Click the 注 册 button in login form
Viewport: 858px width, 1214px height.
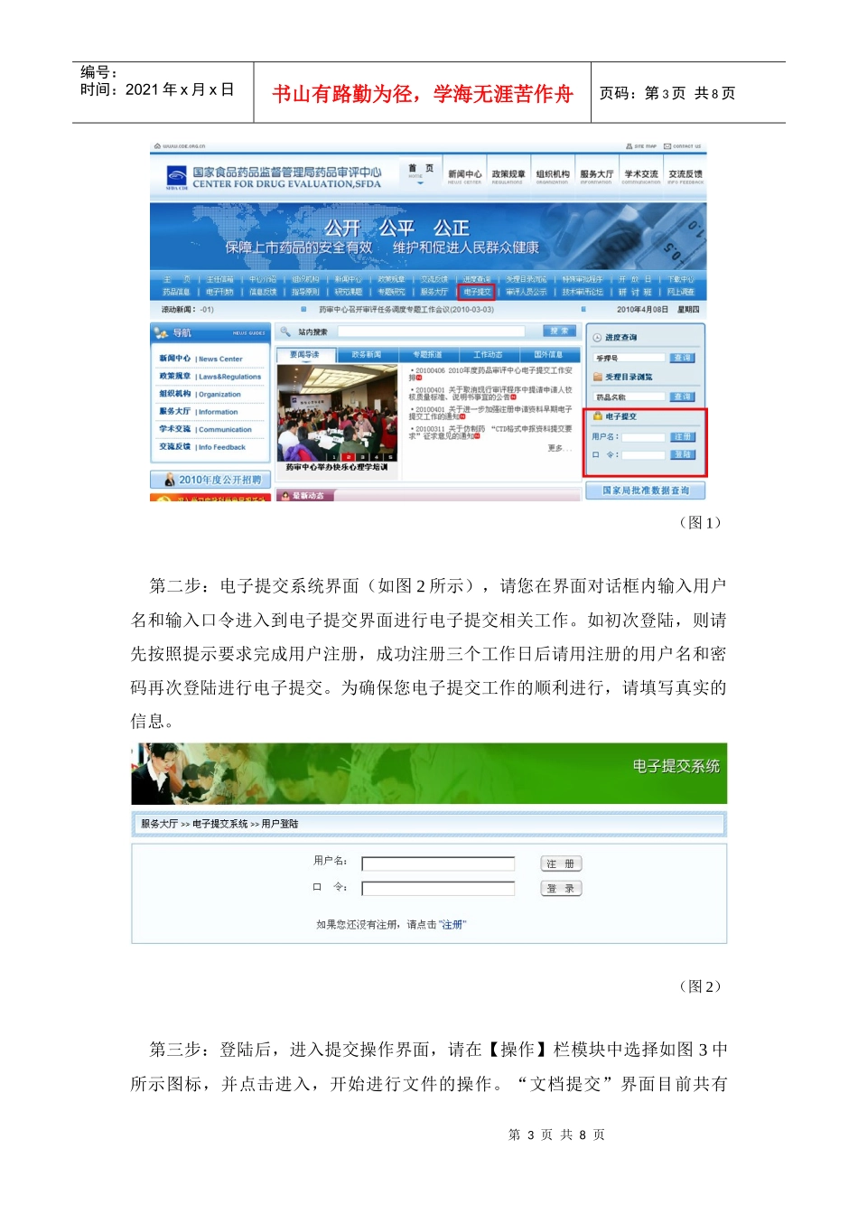pos(561,864)
